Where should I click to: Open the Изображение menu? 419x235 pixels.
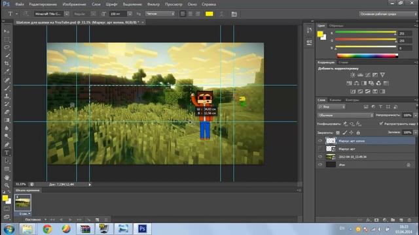coord(74,5)
